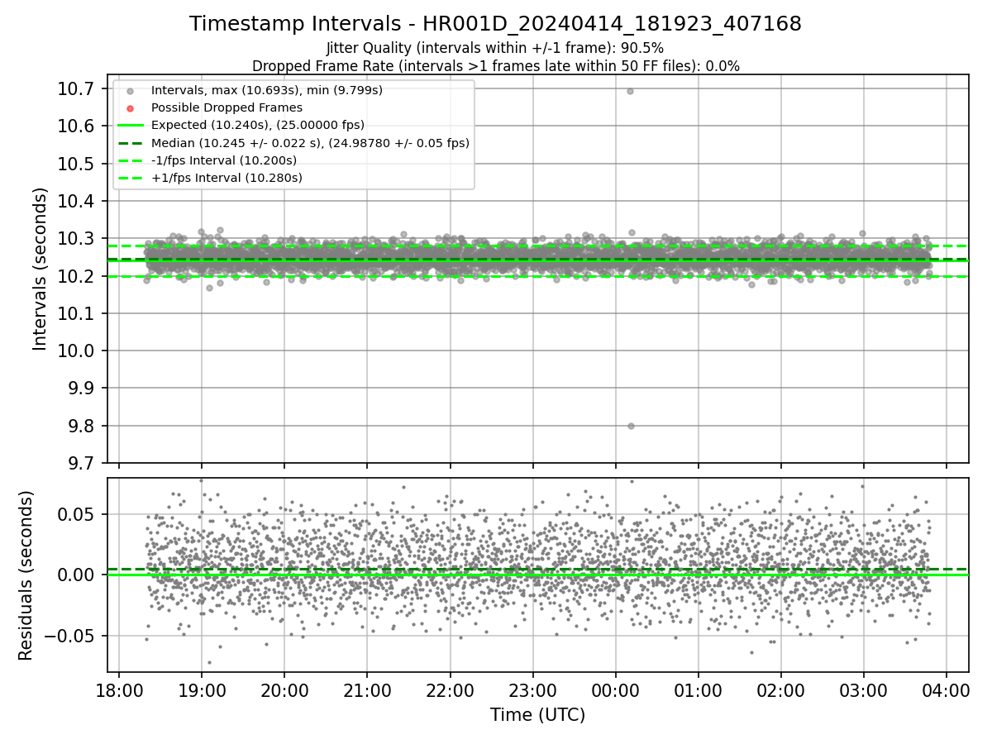
Task: Click the Intervals (seconds) y-axis label
Action: coord(41,269)
